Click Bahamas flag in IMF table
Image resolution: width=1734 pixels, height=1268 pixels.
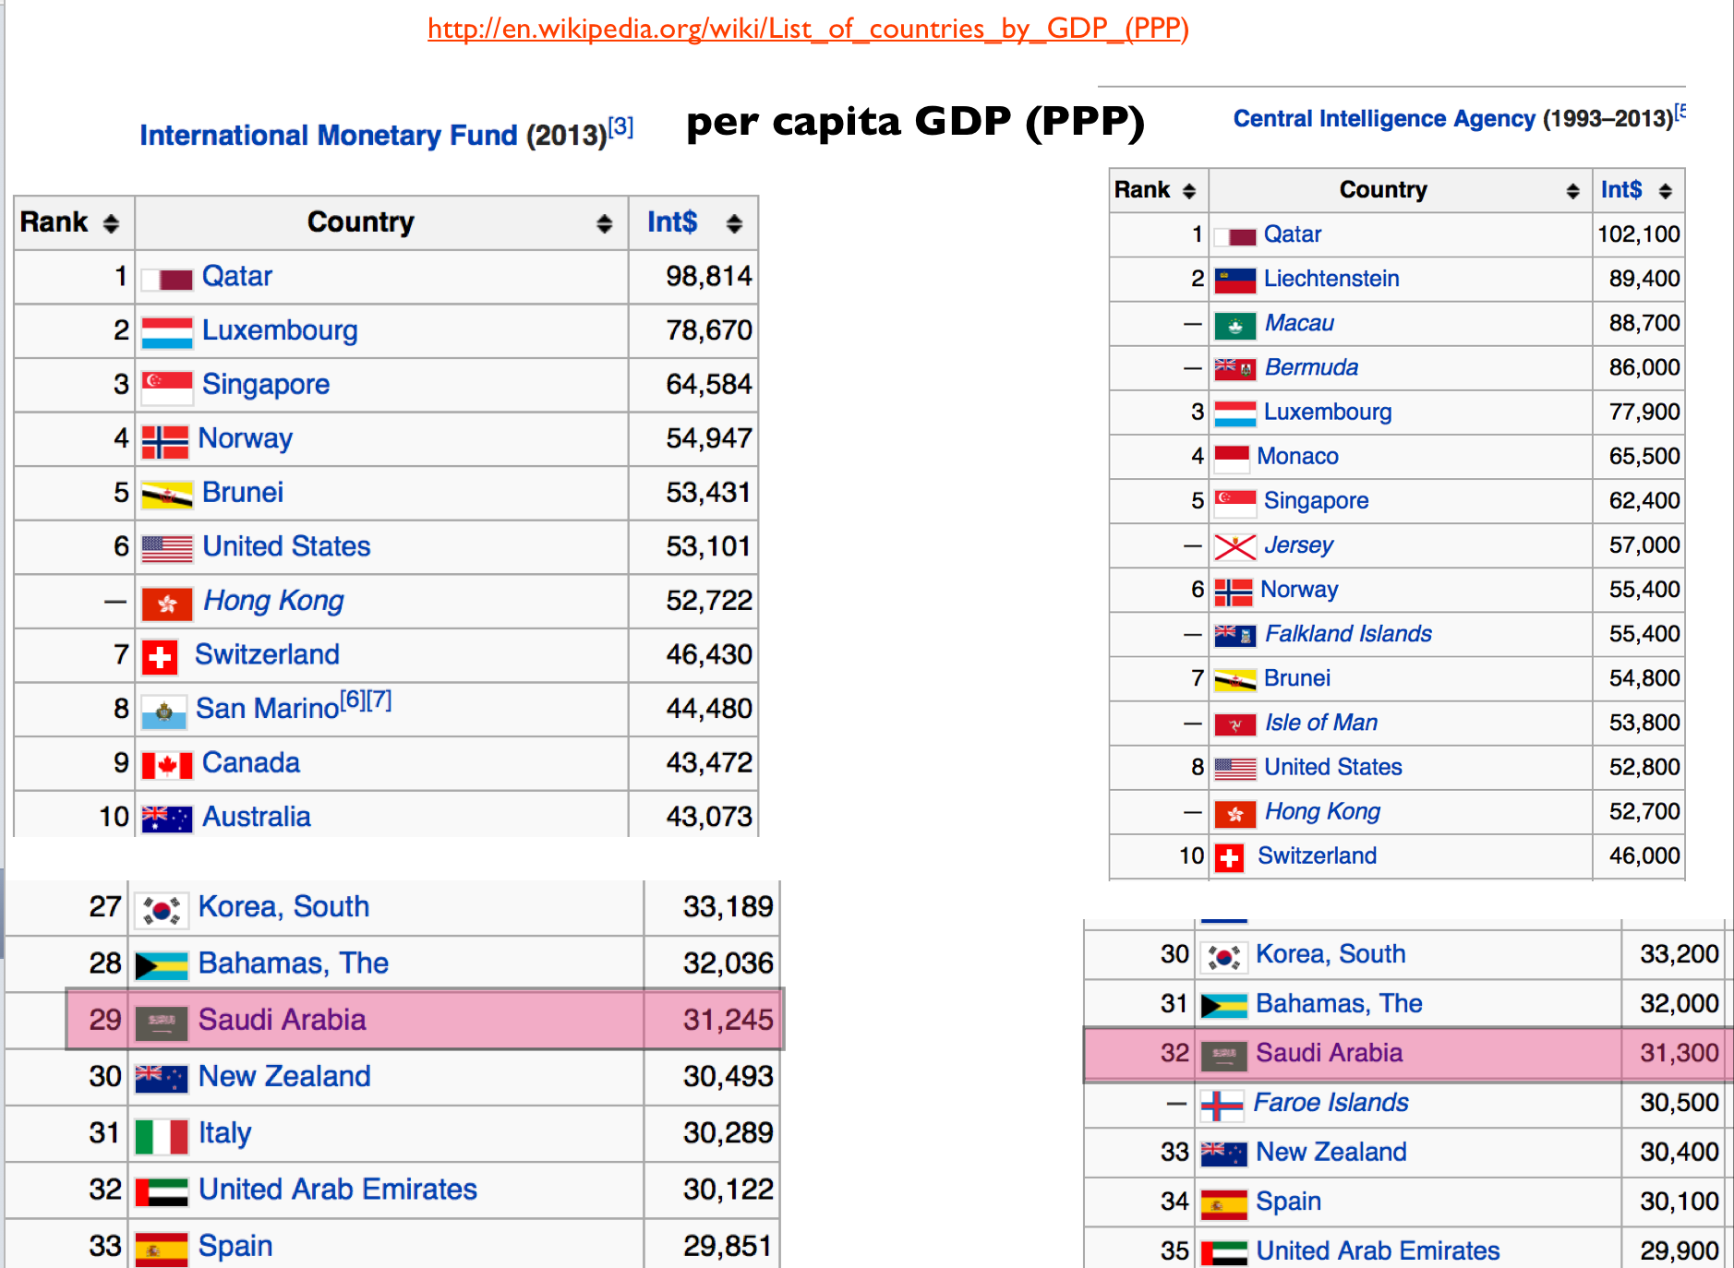162,966
